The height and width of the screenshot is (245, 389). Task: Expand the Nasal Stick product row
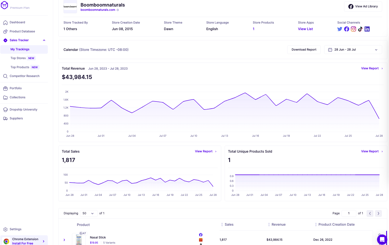[64, 240]
